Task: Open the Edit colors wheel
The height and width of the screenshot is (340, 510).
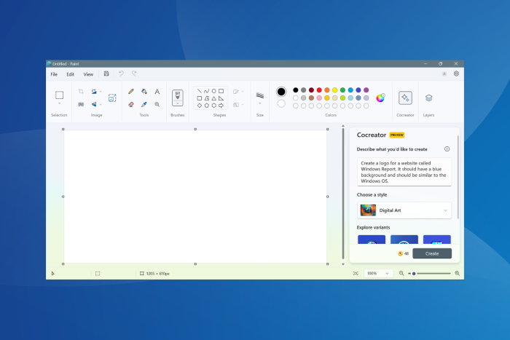Action: (x=380, y=98)
